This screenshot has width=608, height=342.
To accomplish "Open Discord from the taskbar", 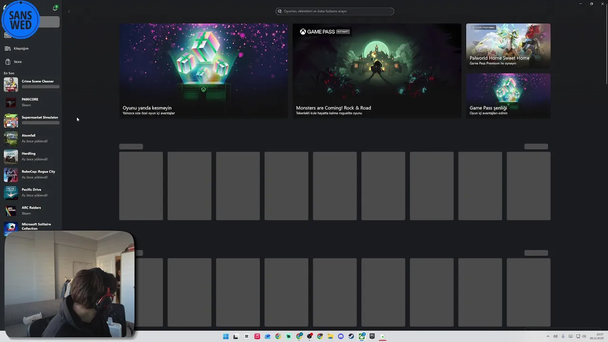I will pos(341,336).
